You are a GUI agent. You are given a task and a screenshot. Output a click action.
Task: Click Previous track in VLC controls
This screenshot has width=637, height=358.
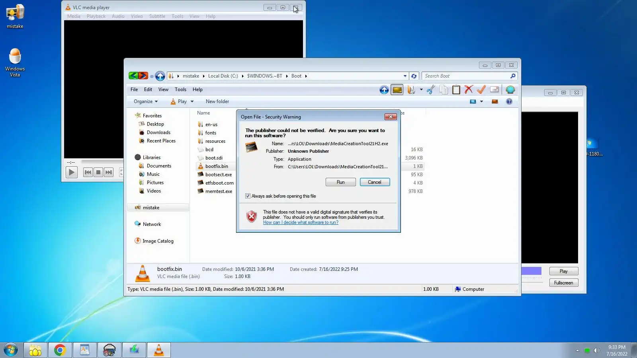[88, 172]
